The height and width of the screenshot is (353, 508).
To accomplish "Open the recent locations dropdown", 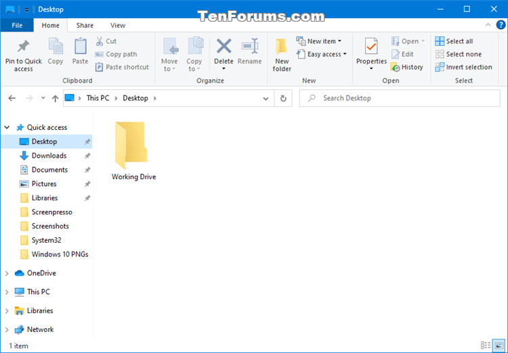I will click(x=43, y=98).
